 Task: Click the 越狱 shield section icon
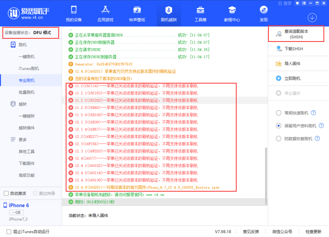pyautogui.click(x=13, y=104)
